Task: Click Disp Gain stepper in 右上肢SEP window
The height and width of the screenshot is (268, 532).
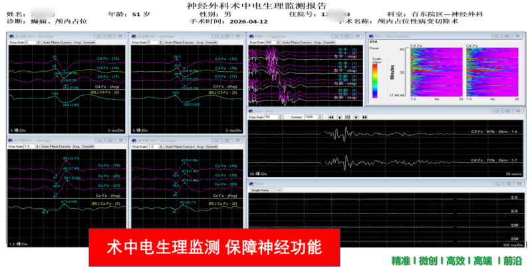Action: [160, 43]
